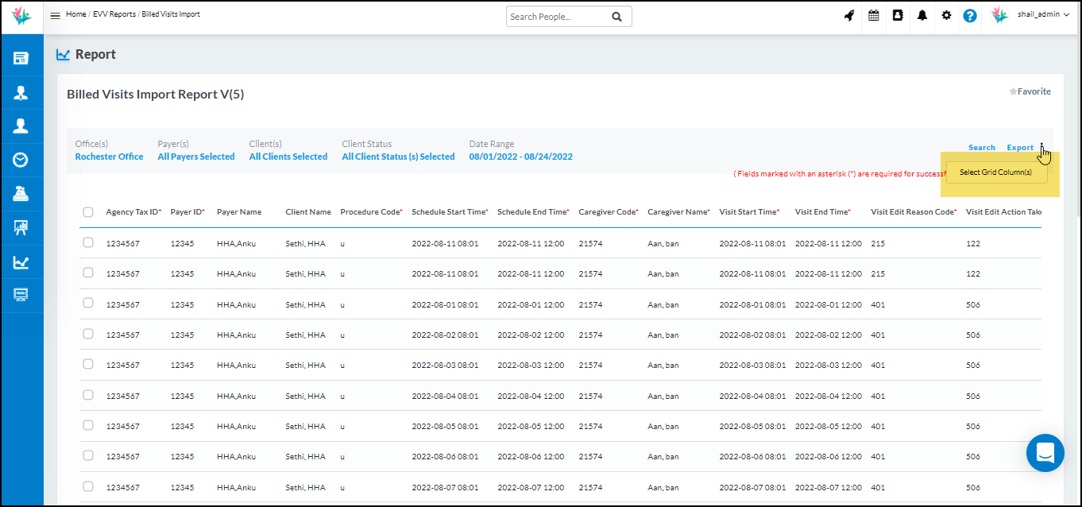Screen dimensions: 1082x507
Task: Click the notifications bell icon
Action: (x=922, y=16)
